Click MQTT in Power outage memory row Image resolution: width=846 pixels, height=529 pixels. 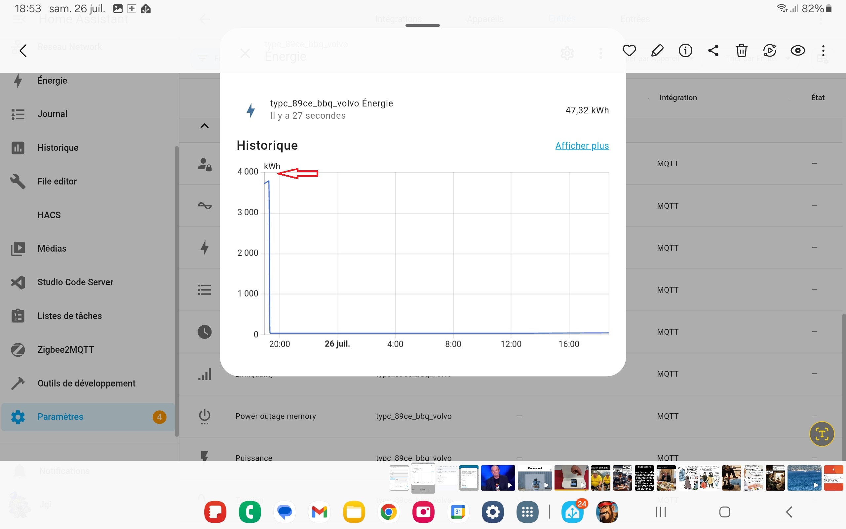coord(667,416)
